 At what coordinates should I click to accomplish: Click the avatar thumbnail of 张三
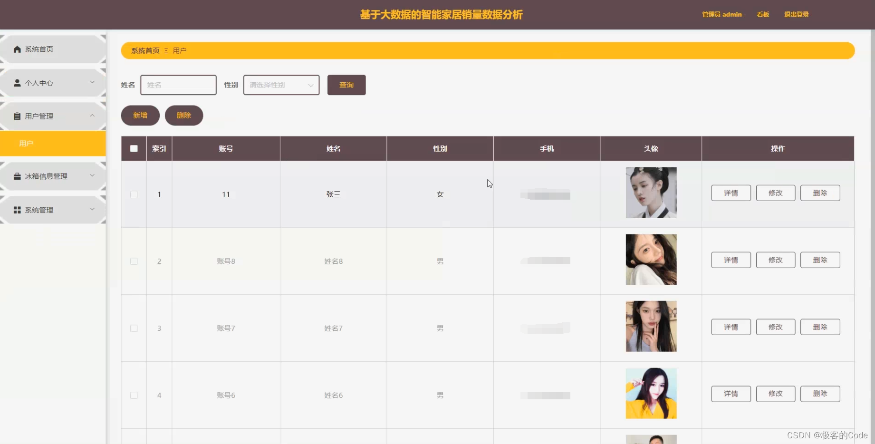coord(651,193)
